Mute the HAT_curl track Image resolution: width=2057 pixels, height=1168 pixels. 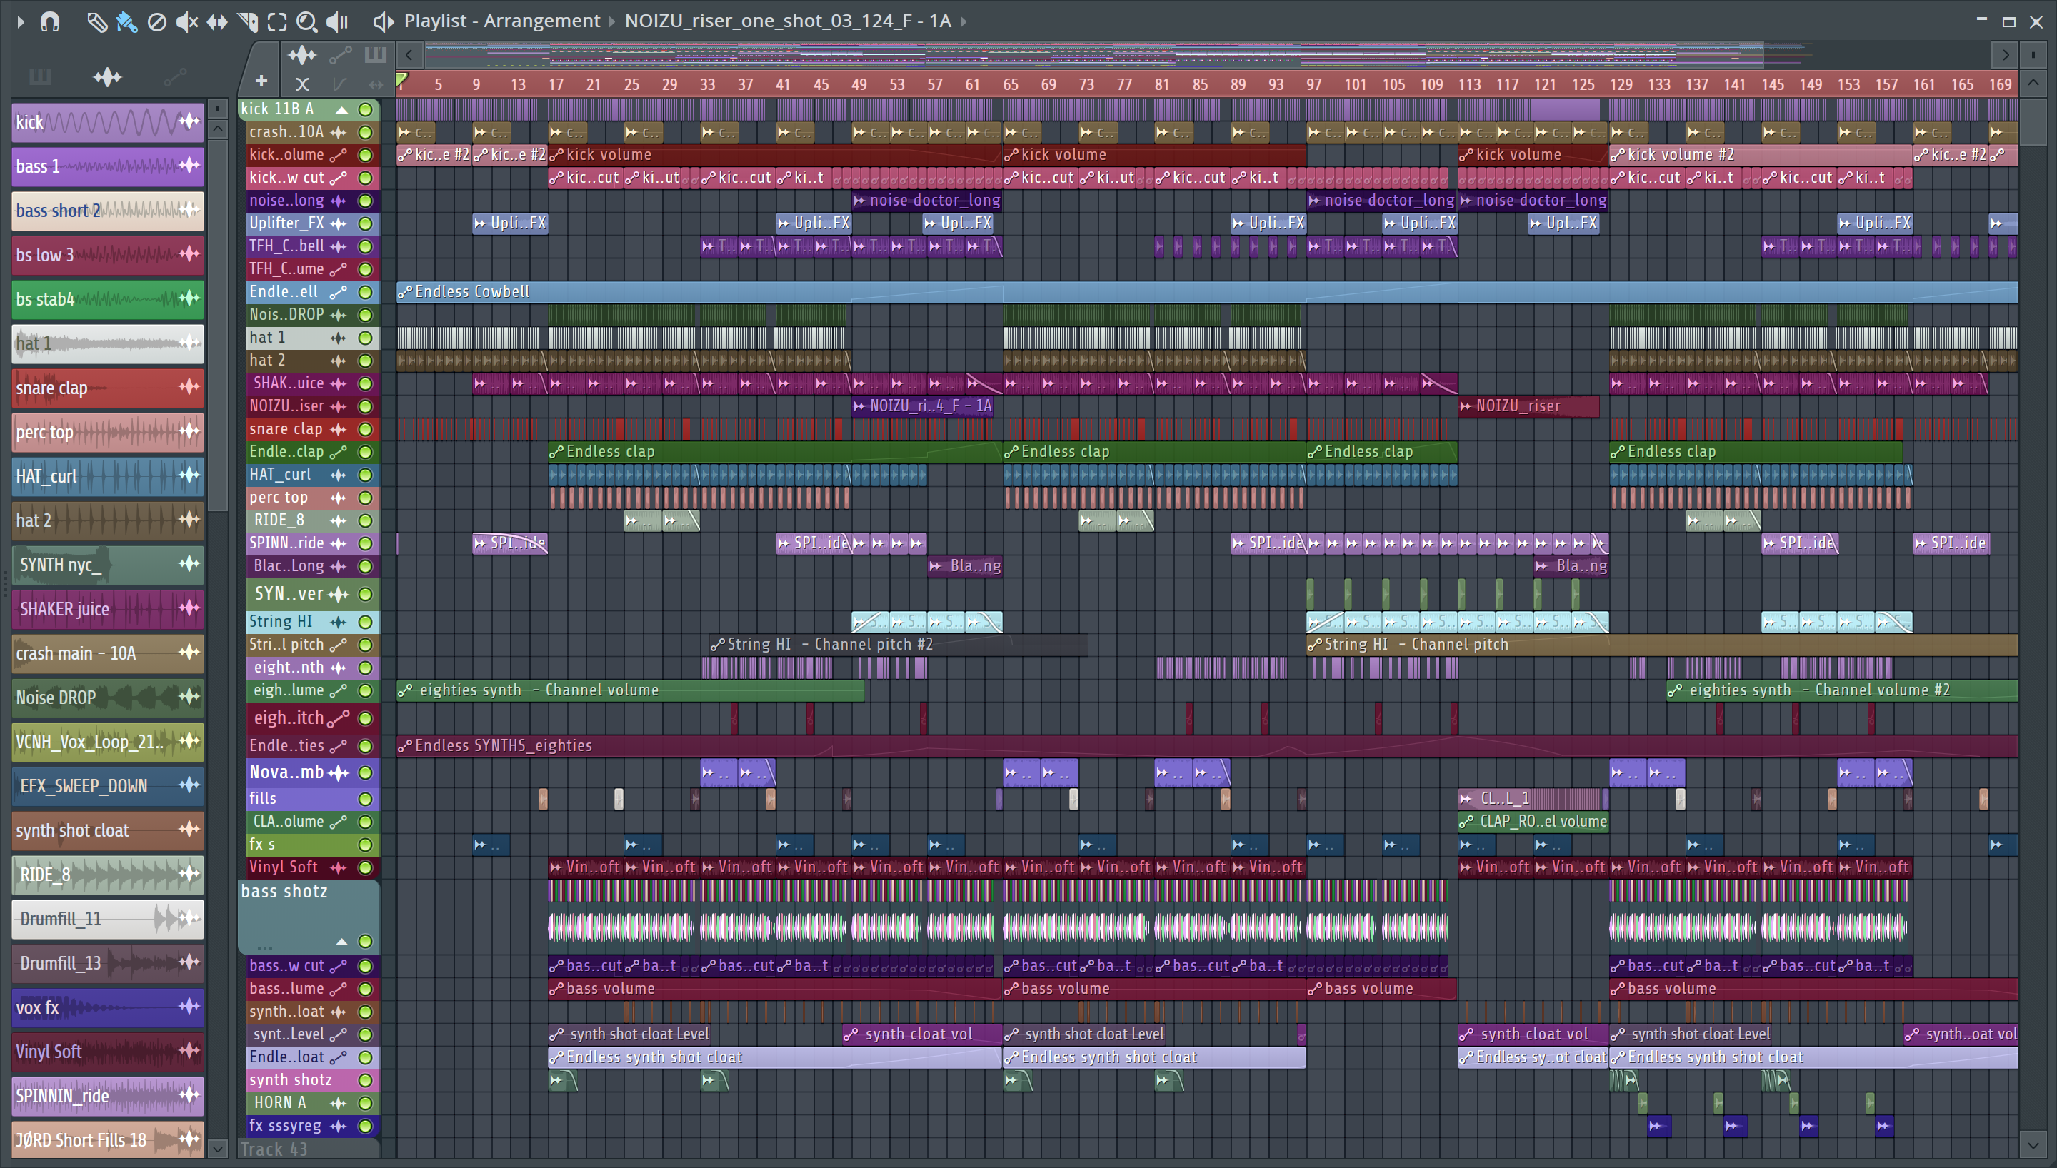(365, 475)
